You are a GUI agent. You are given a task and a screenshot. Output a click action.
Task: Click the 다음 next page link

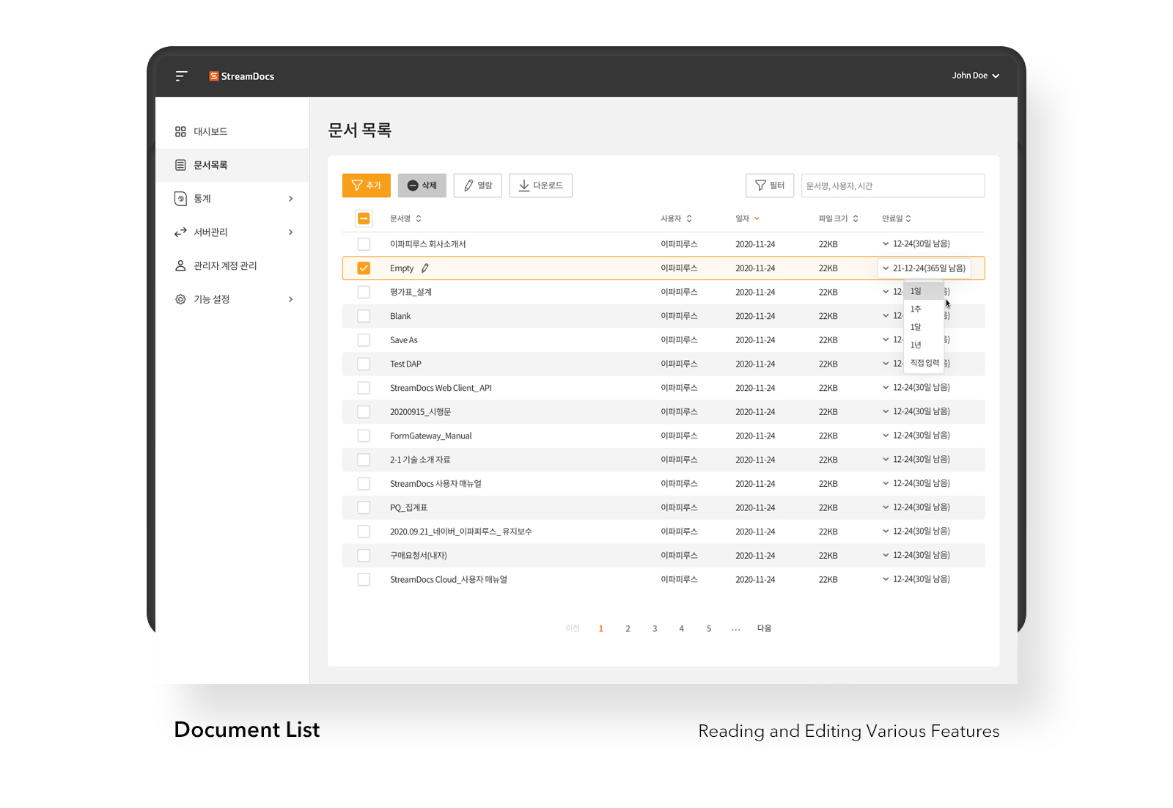(764, 628)
